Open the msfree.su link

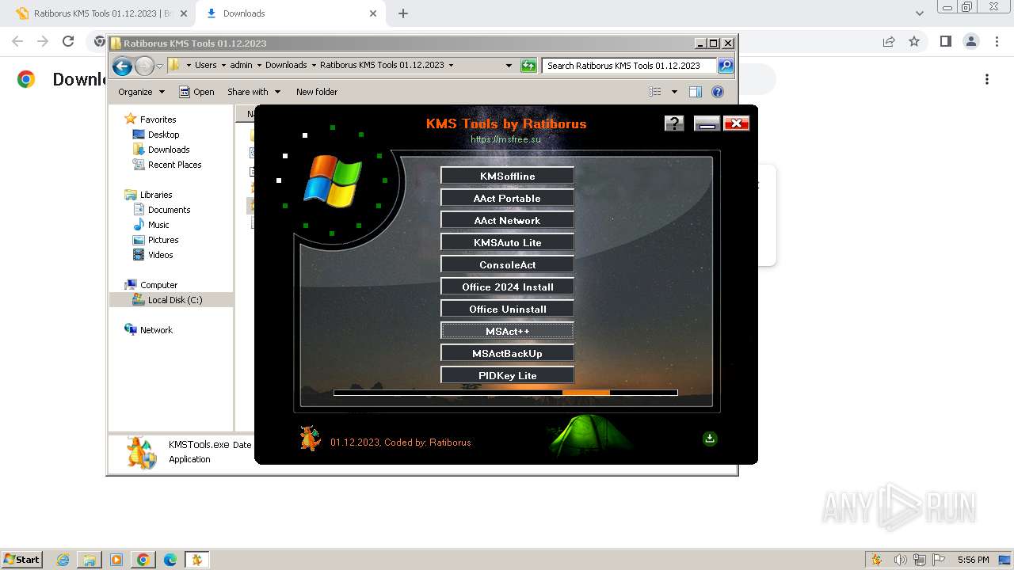coord(505,139)
